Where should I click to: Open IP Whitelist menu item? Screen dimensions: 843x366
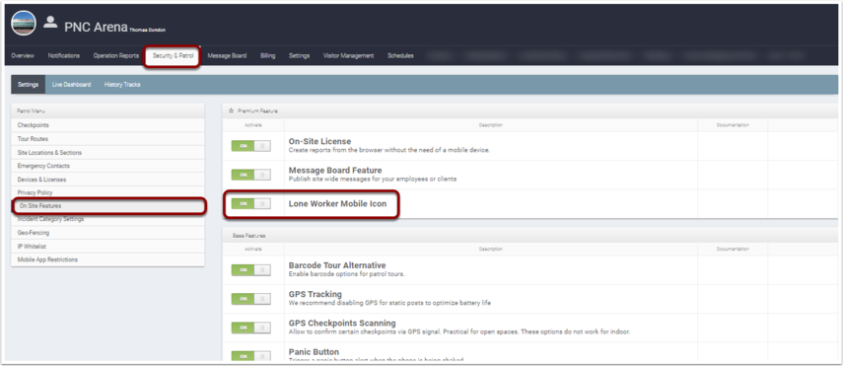[x=107, y=246]
